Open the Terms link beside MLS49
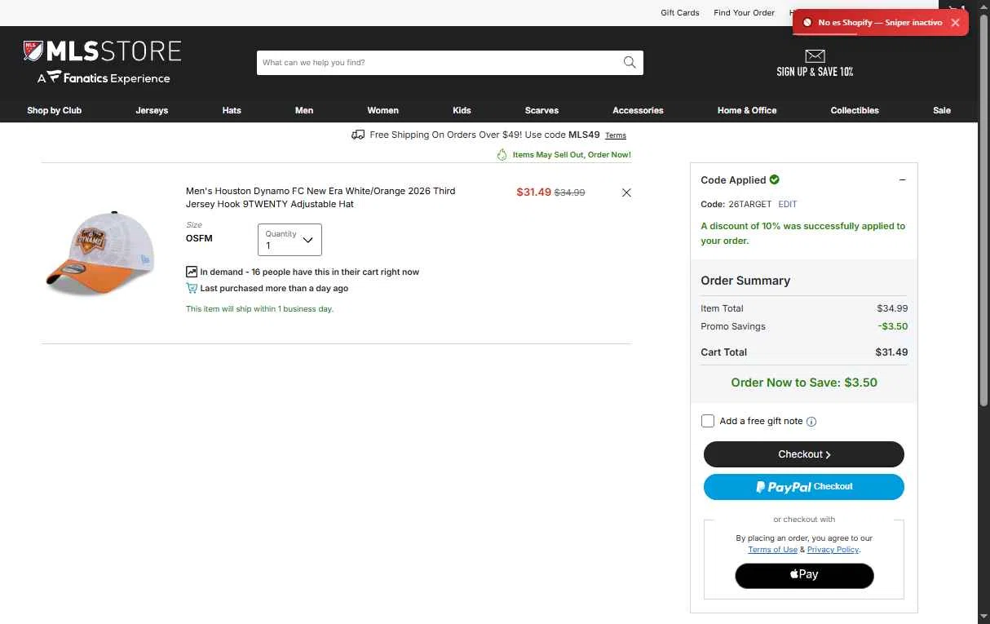990x624 pixels. [x=616, y=135]
